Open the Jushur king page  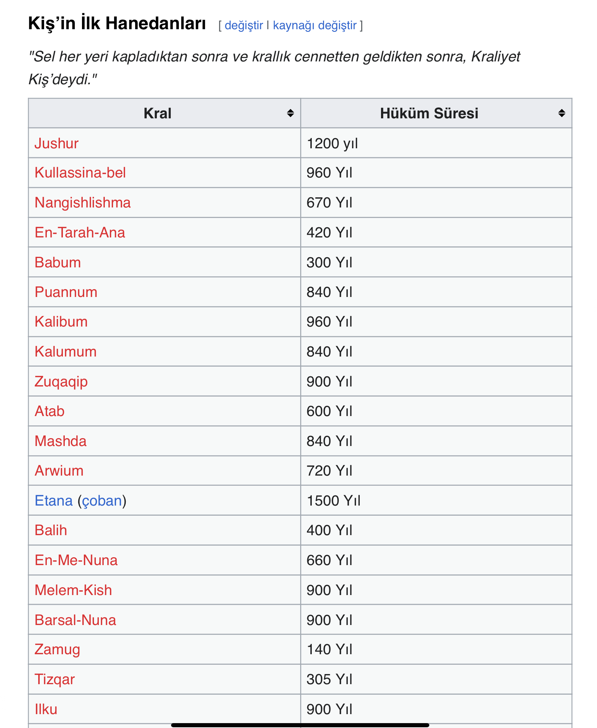[x=56, y=143]
